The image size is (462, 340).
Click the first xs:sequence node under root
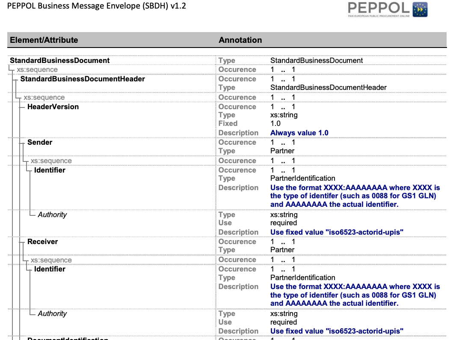point(37,70)
